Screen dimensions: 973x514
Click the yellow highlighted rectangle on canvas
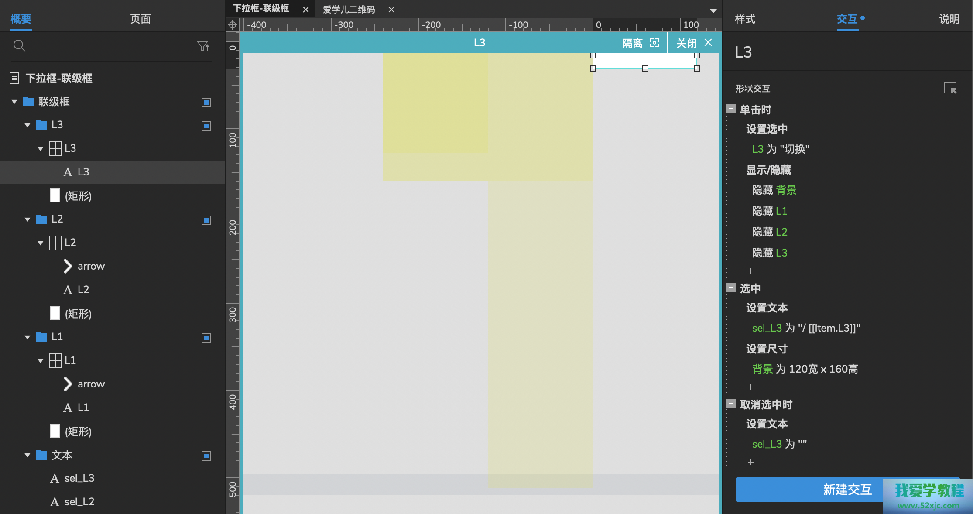click(x=435, y=103)
